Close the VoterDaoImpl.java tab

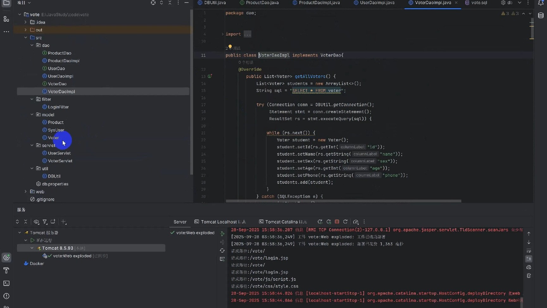(x=456, y=3)
